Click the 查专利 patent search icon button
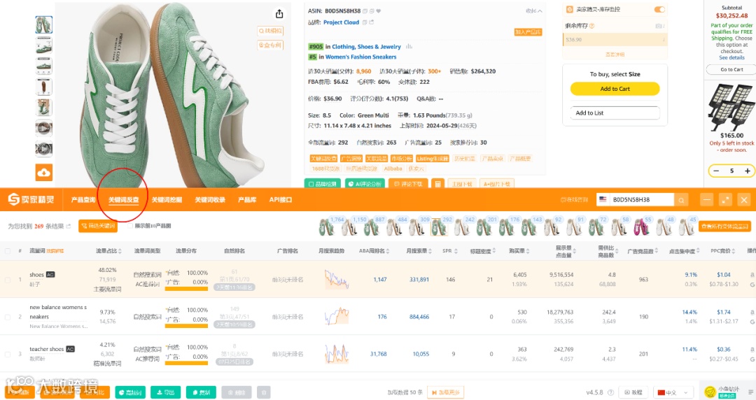Viewport: 756px width, 400px height. click(x=270, y=45)
